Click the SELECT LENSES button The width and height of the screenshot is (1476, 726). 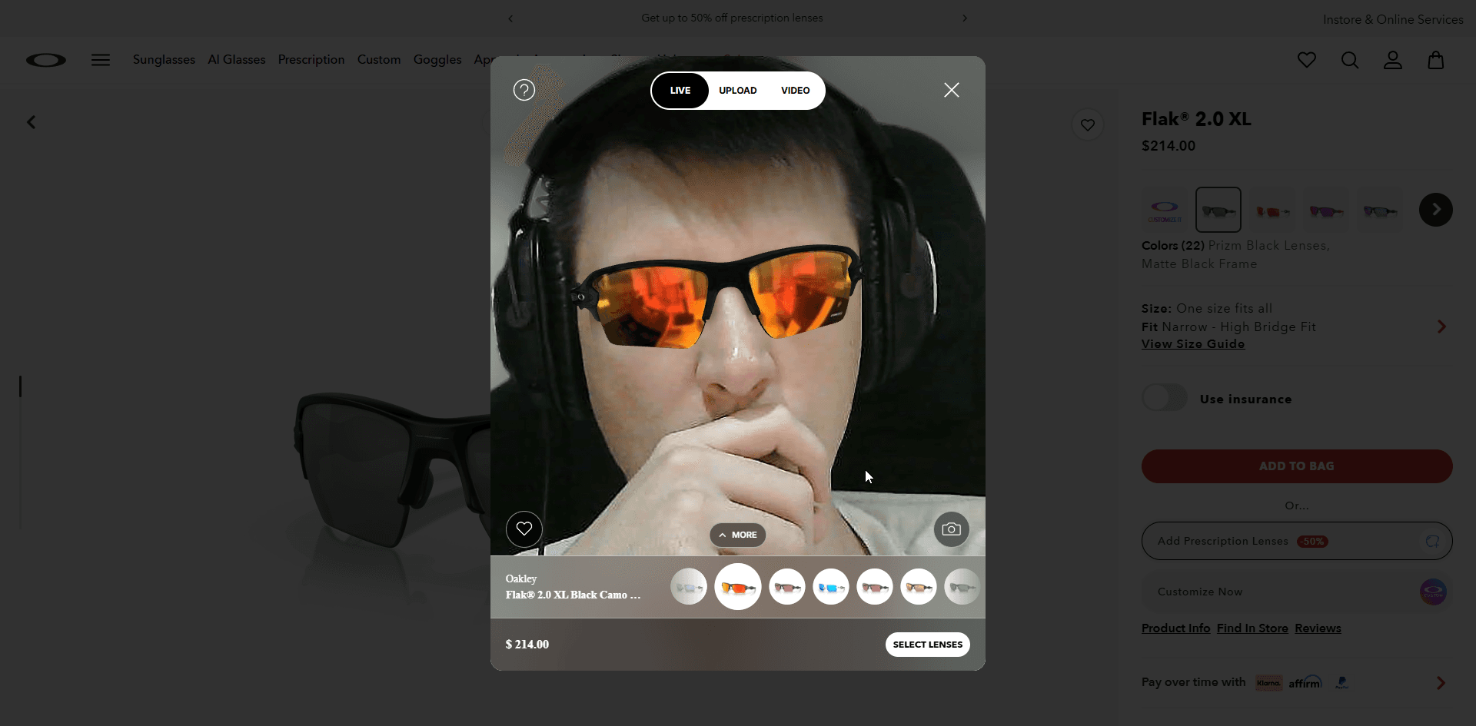click(927, 644)
